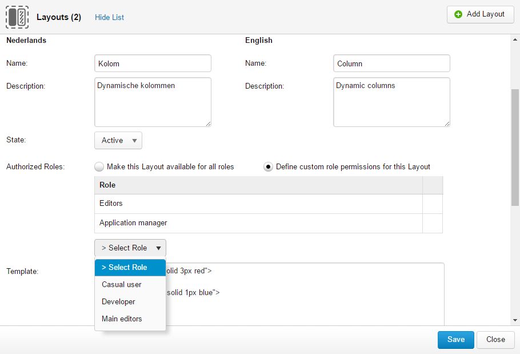Open the State Active dropdown
Viewport: 520px width, 354px height.
click(118, 140)
